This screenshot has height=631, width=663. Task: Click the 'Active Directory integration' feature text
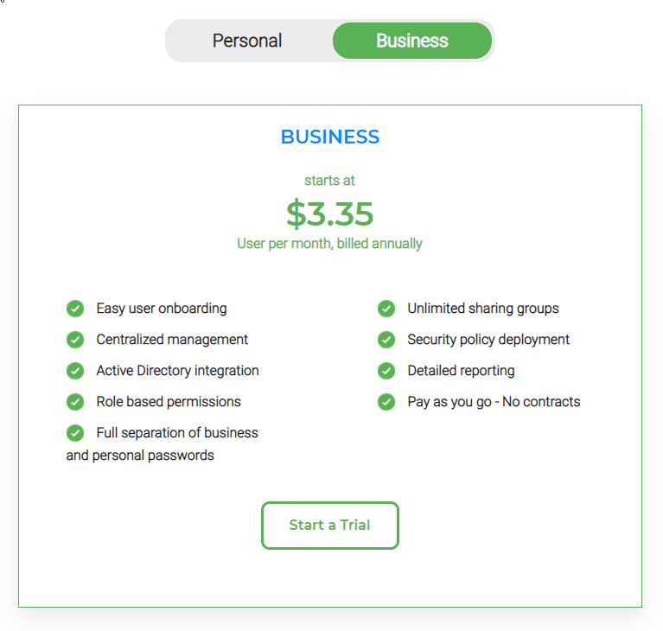[177, 371]
